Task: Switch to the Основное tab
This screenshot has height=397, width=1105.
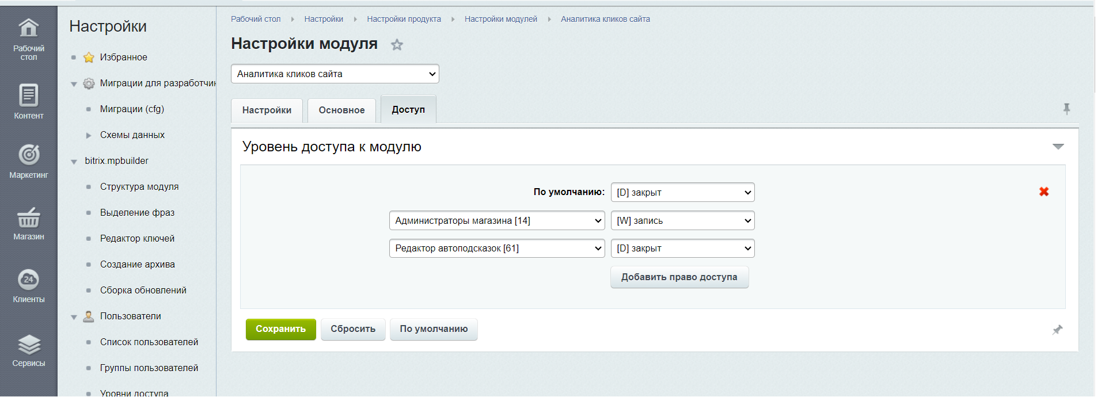Action: [x=341, y=110]
